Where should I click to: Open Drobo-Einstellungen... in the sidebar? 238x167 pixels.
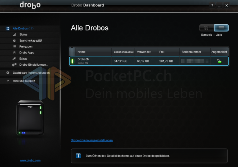tap(34, 65)
